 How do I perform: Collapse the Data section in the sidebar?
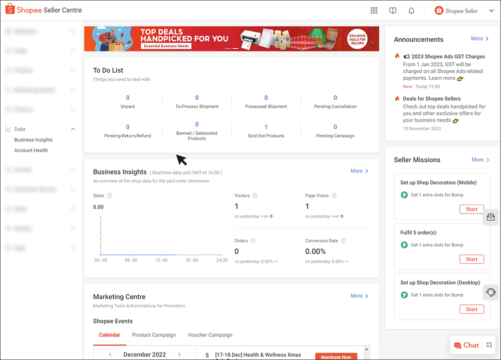[x=73, y=129]
